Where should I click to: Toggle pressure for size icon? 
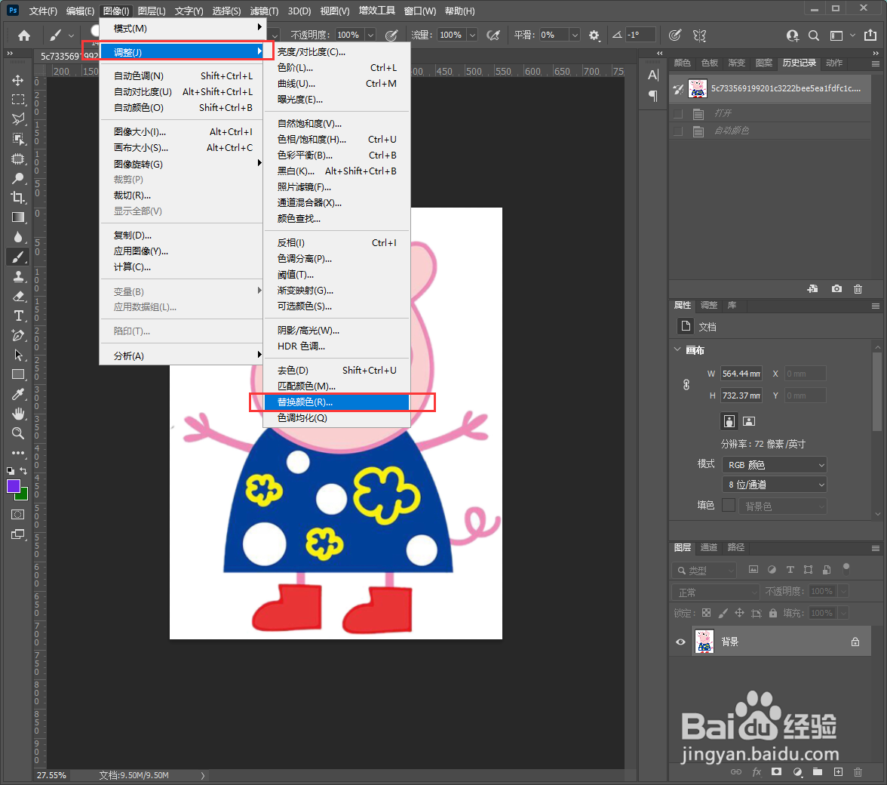coord(674,35)
